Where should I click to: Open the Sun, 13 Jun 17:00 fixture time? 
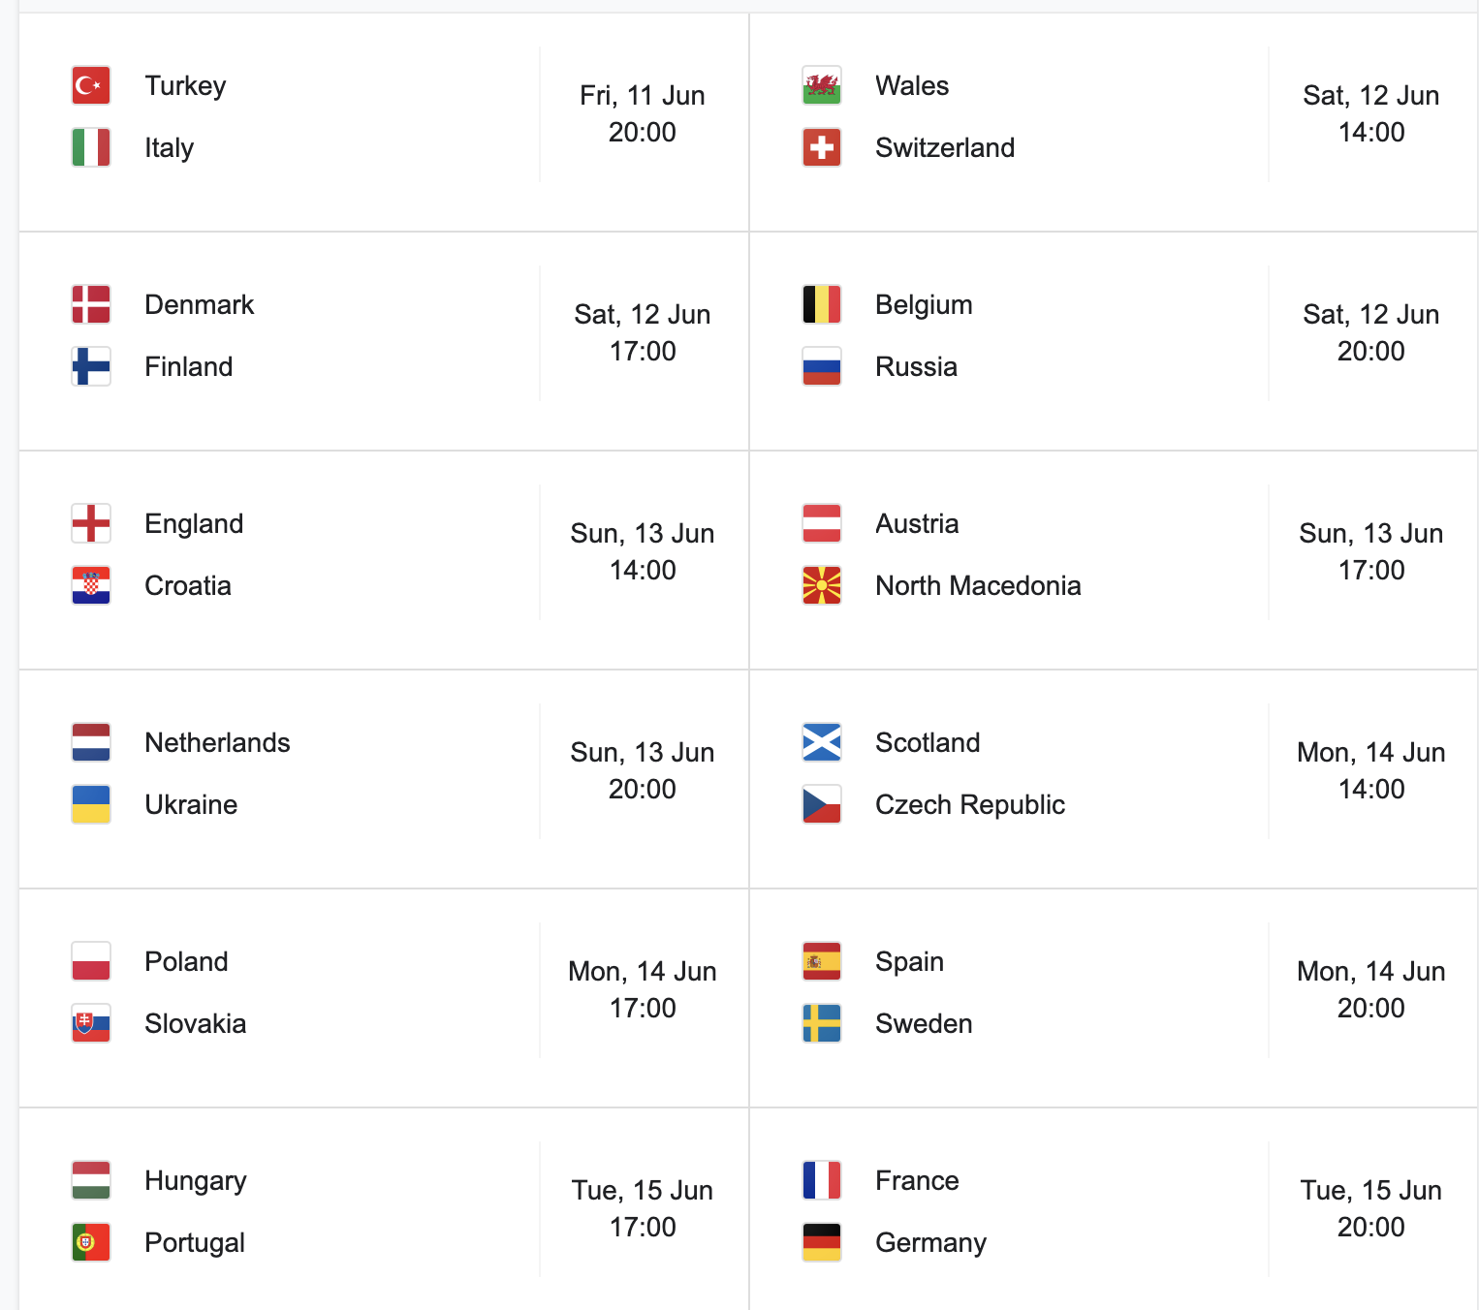[x=1371, y=551]
